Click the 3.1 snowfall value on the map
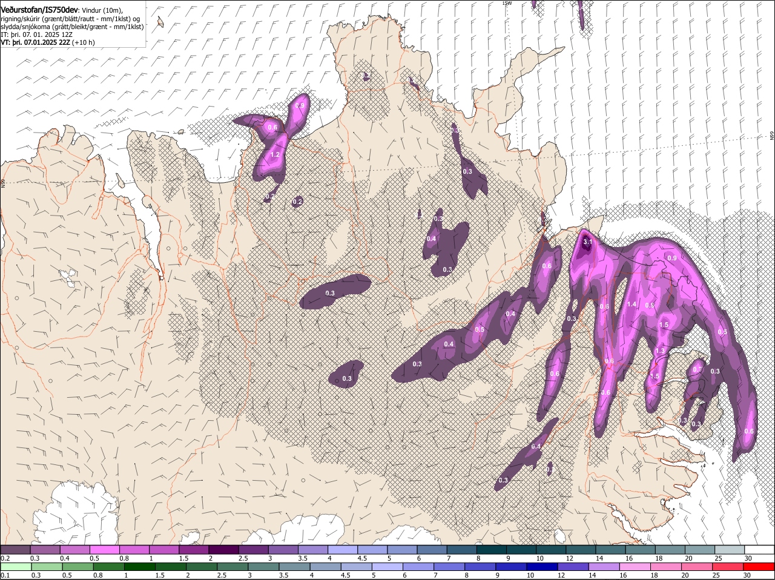775x580 pixels. click(x=587, y=242)
